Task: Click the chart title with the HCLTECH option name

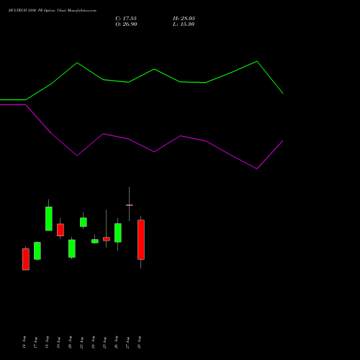Action: [53, 11]
